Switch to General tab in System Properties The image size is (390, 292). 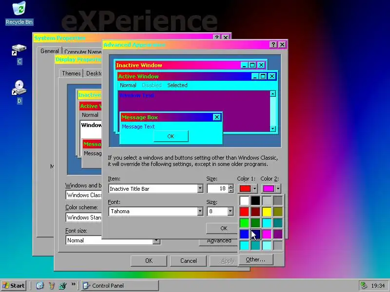50,51
